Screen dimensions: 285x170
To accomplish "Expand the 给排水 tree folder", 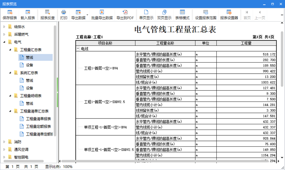I will (x=4, y=27).
